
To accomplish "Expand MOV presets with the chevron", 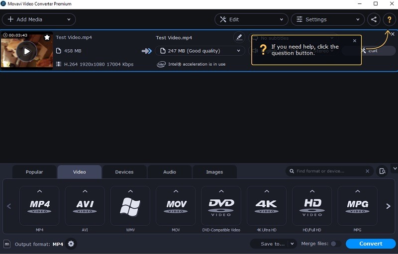I will [x=176, y=191].
